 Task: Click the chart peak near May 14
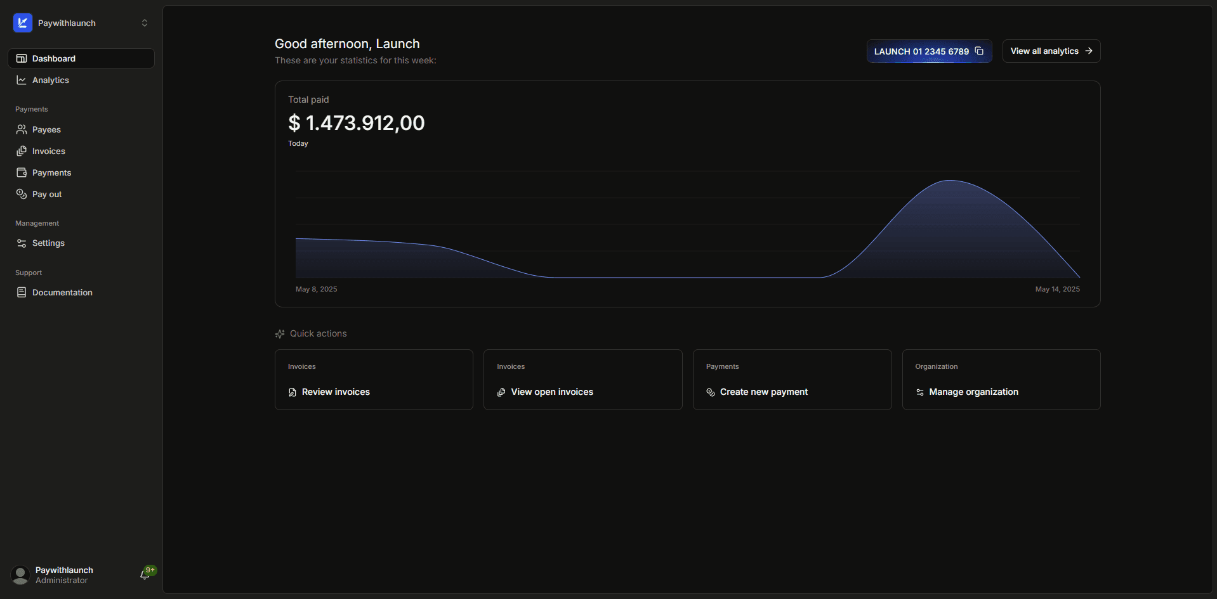[x=950, y=181]
